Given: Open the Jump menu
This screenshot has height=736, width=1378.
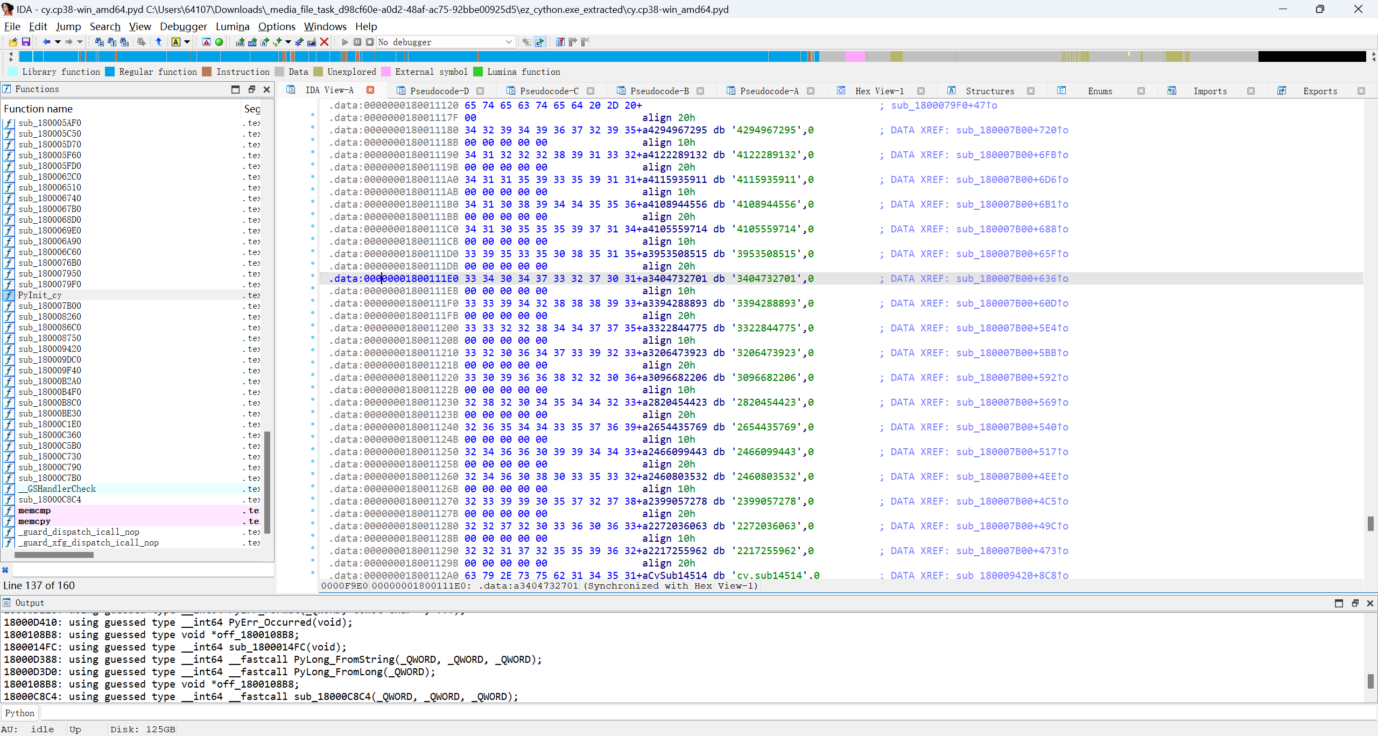Looking at the screenshot, I should pos(68,26).
